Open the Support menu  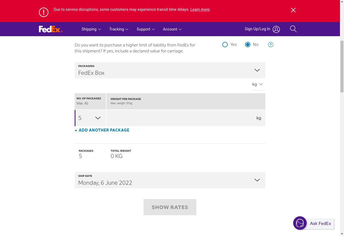click(145, 29)
